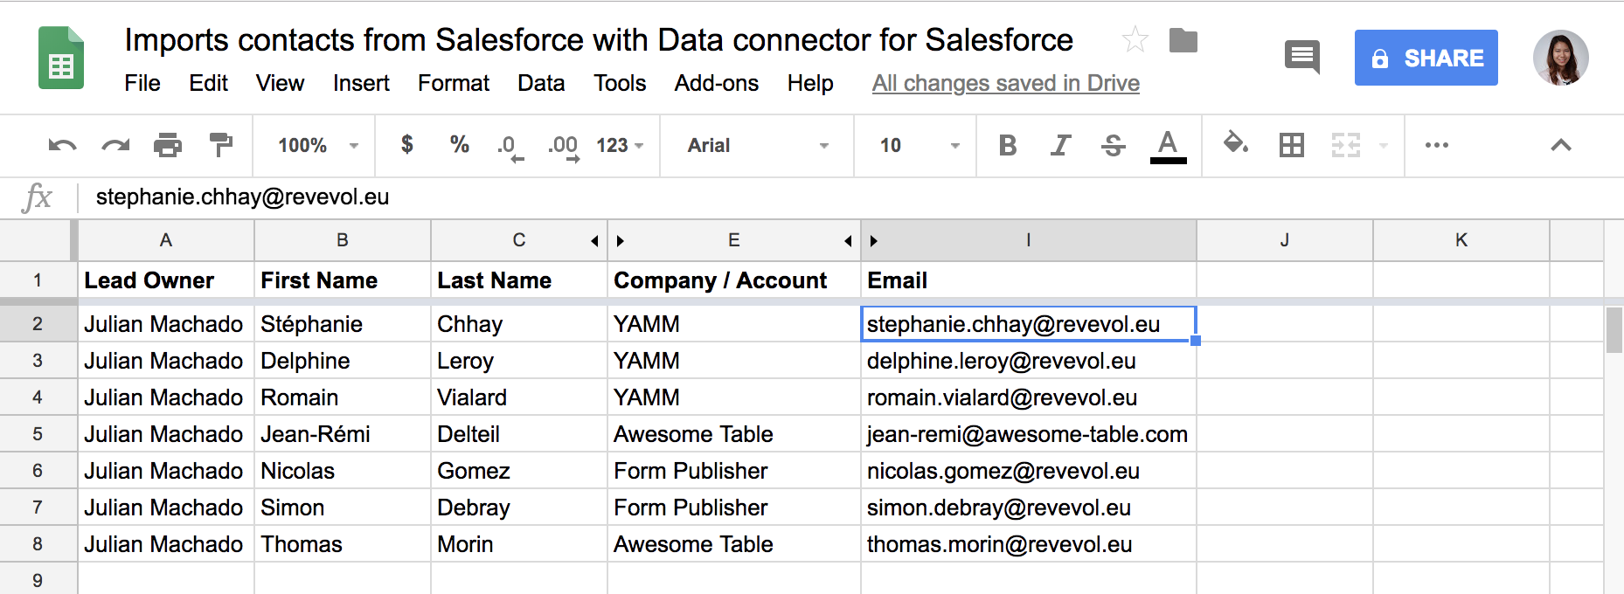Expand hidden columns arrow right of E
The width and height of the screenshot is (1624, 594).
848,240
